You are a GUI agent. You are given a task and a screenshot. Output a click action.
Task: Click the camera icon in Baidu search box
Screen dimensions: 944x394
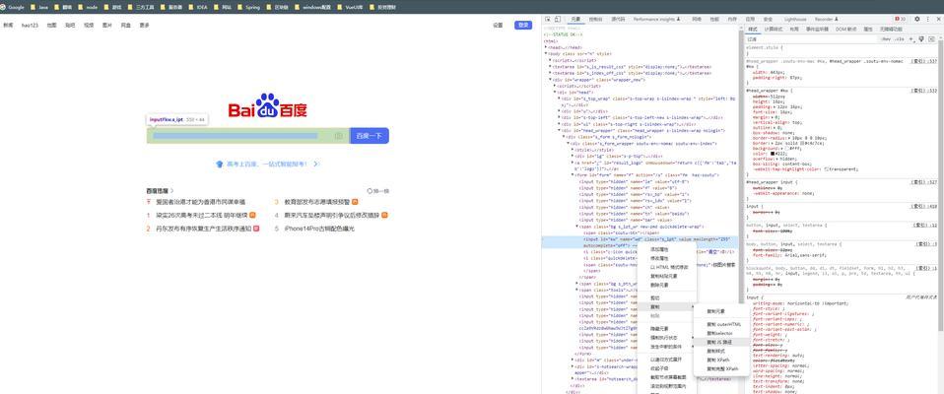pos(338,136)
